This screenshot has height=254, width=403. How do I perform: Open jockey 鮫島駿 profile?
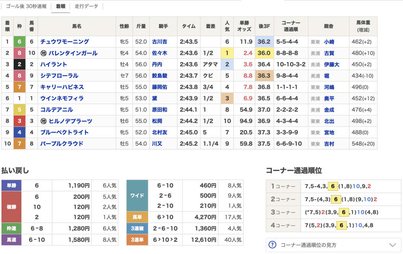click(160, 76)
